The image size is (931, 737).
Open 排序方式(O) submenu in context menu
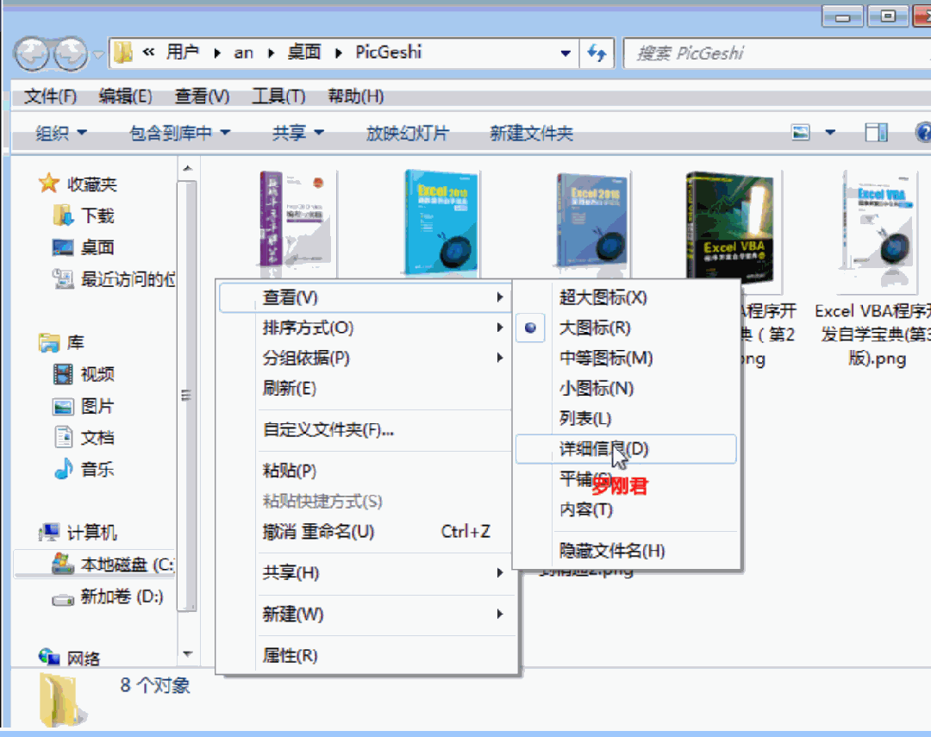[366, 328]
